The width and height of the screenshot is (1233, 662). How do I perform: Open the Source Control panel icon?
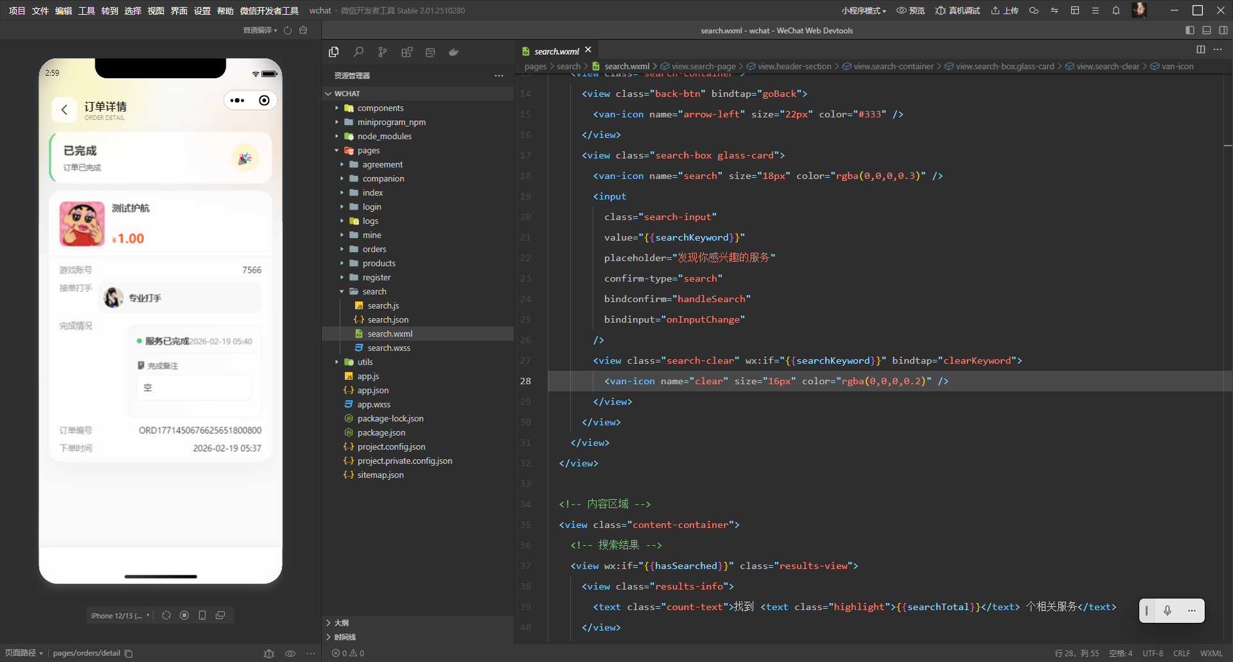[x=383, y=52]
